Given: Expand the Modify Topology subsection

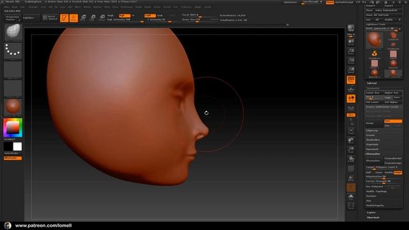Looking at the screenshot, I should pos(376,192).
